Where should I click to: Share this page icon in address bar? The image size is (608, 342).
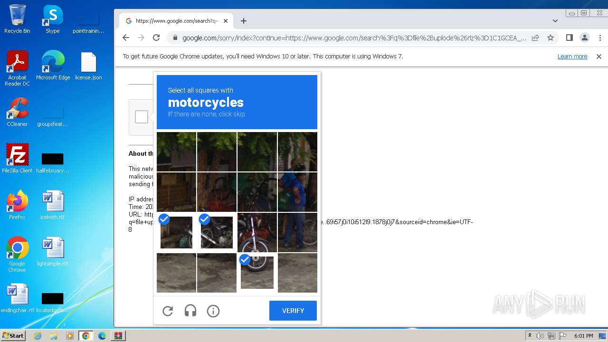click(x=535, y=38)
